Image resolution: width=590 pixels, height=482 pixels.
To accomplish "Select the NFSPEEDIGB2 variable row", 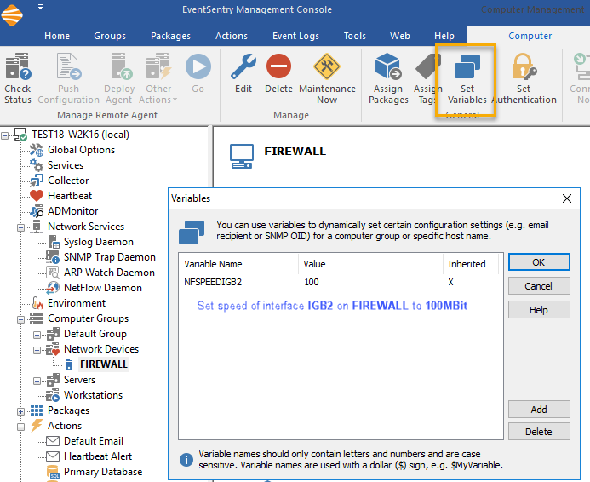I will (x=341, y=282).
